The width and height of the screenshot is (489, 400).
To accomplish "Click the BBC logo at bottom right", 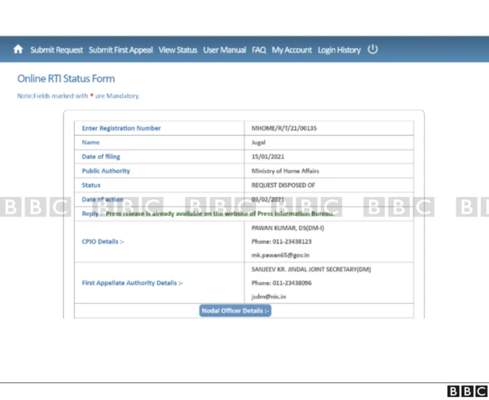I will point(465,391).
